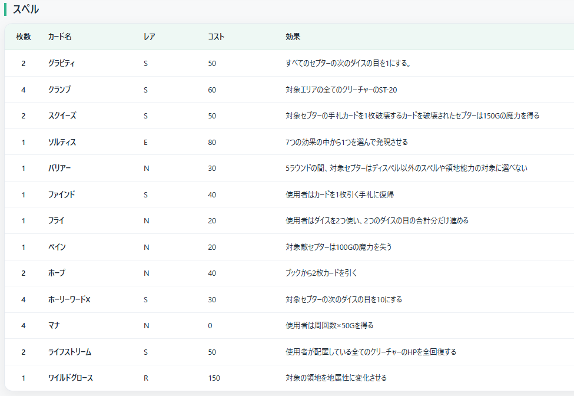Select the ワイルドグロース card name
Screen dimensions: 574x396
click(70, 378)
